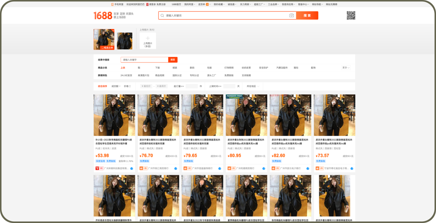Image resolution: width=436 pixels, height=223 pixels.
Task: Select the 上衣 category tab
Action: [x=123, y=68]
